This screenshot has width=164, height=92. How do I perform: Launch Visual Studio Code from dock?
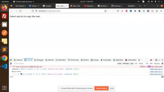[4, 66]
